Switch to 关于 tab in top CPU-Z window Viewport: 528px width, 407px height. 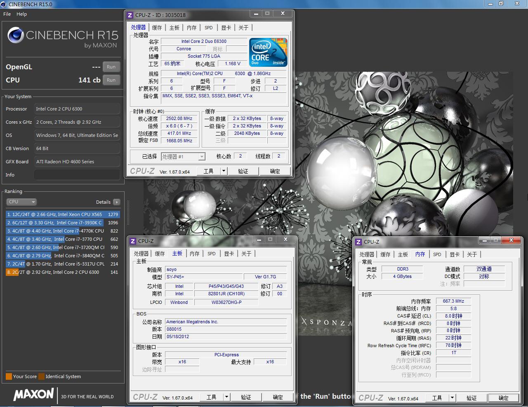click(x=243, y=28)
